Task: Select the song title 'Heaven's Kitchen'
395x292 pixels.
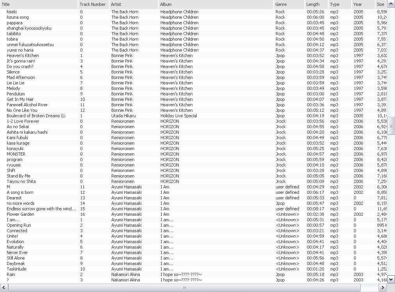Action: [x=23, y=56]
